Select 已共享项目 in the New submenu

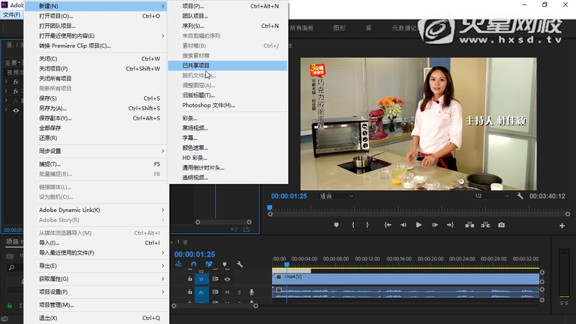pos(196,66)
